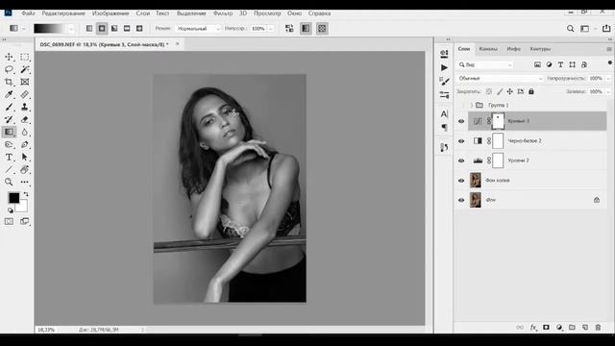Click the black foreground color swatch
Screen dimensions: 615x346
pos(13,198)
